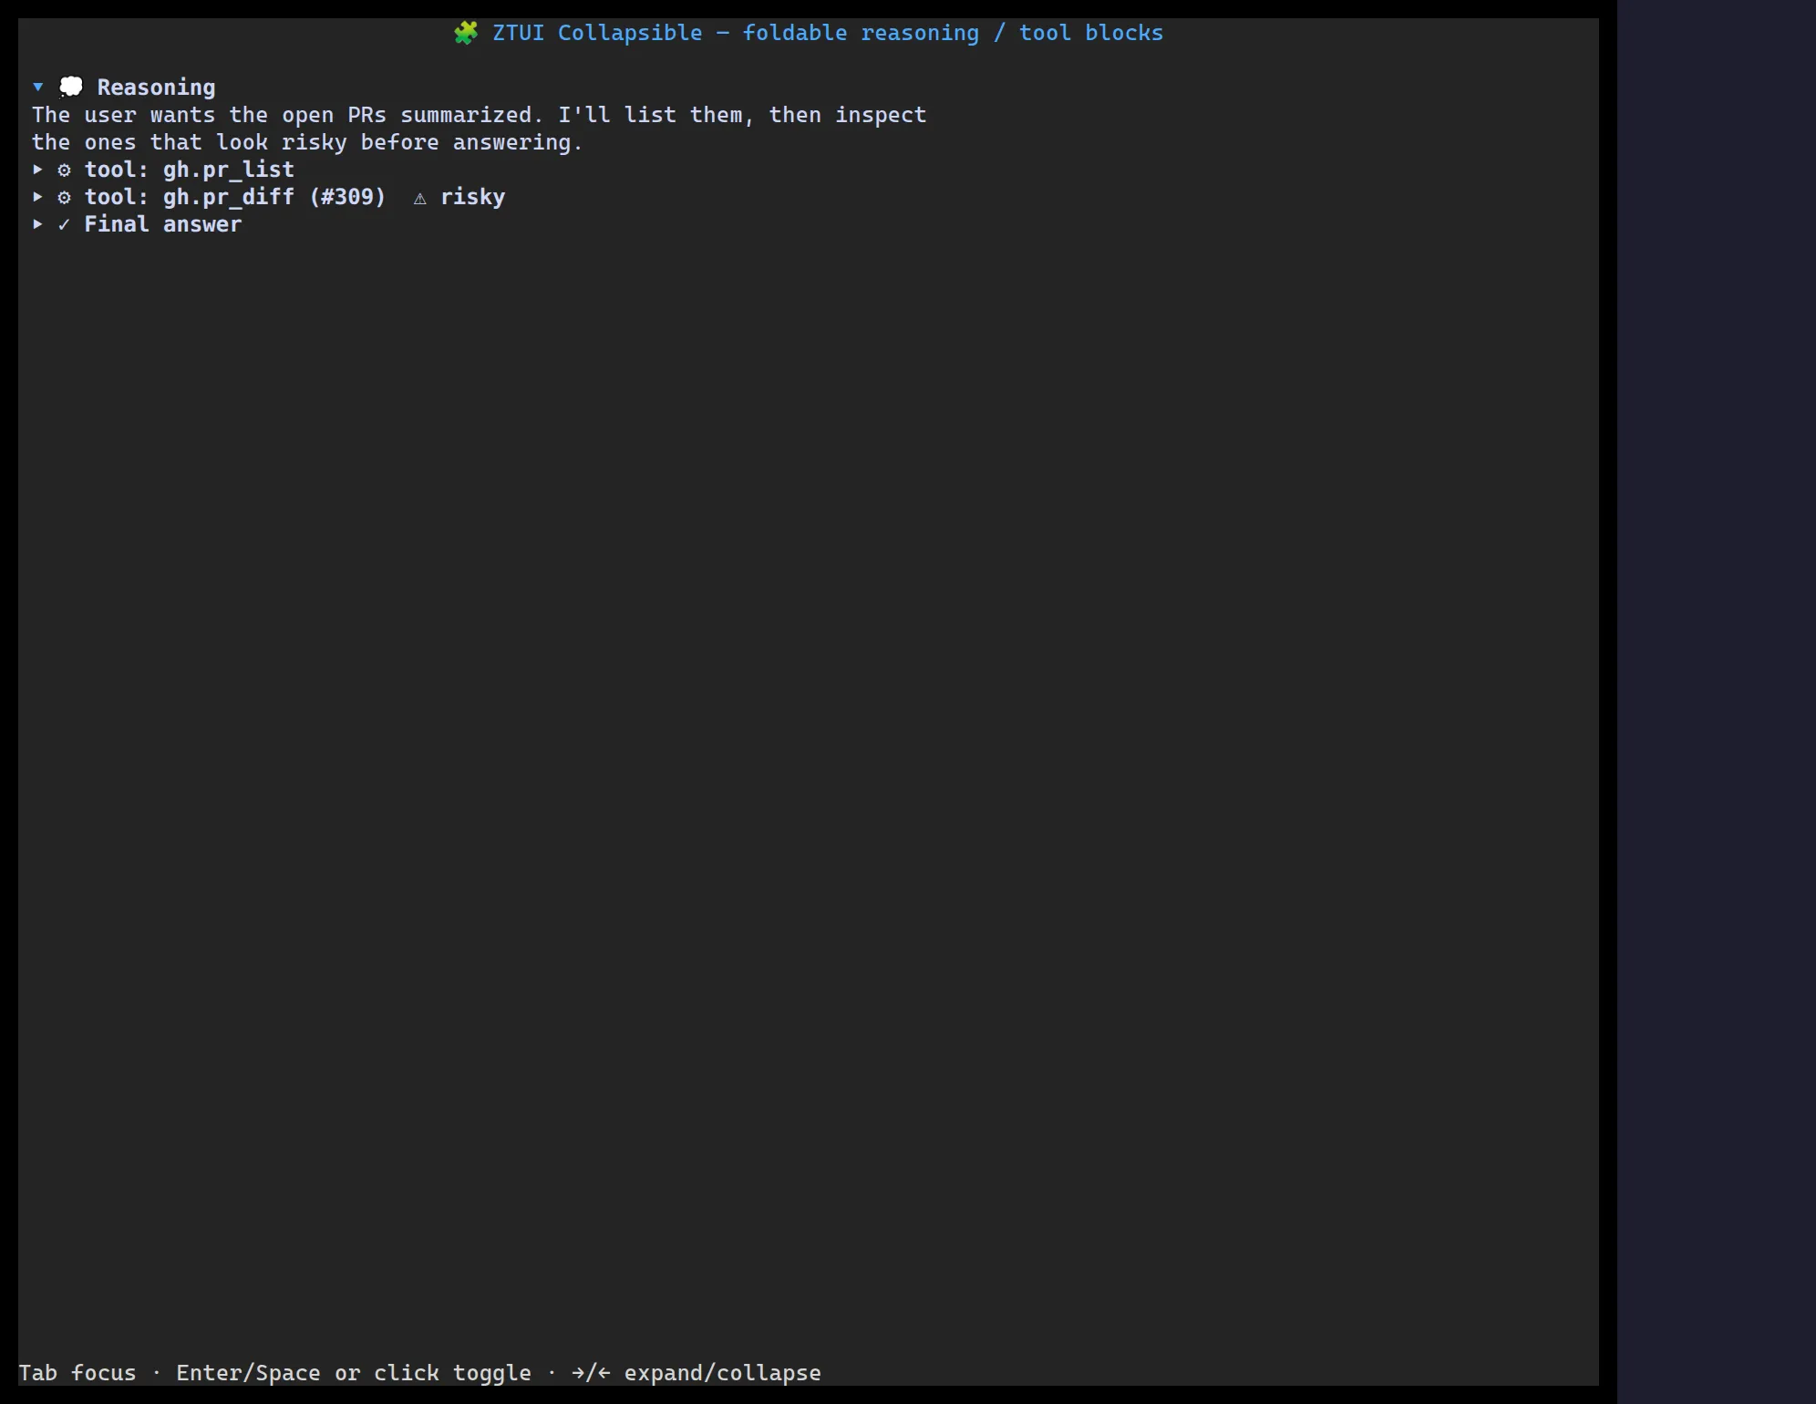
Task: Click the gear icon beside gh.pr_diff
Action: coord(65,198)
